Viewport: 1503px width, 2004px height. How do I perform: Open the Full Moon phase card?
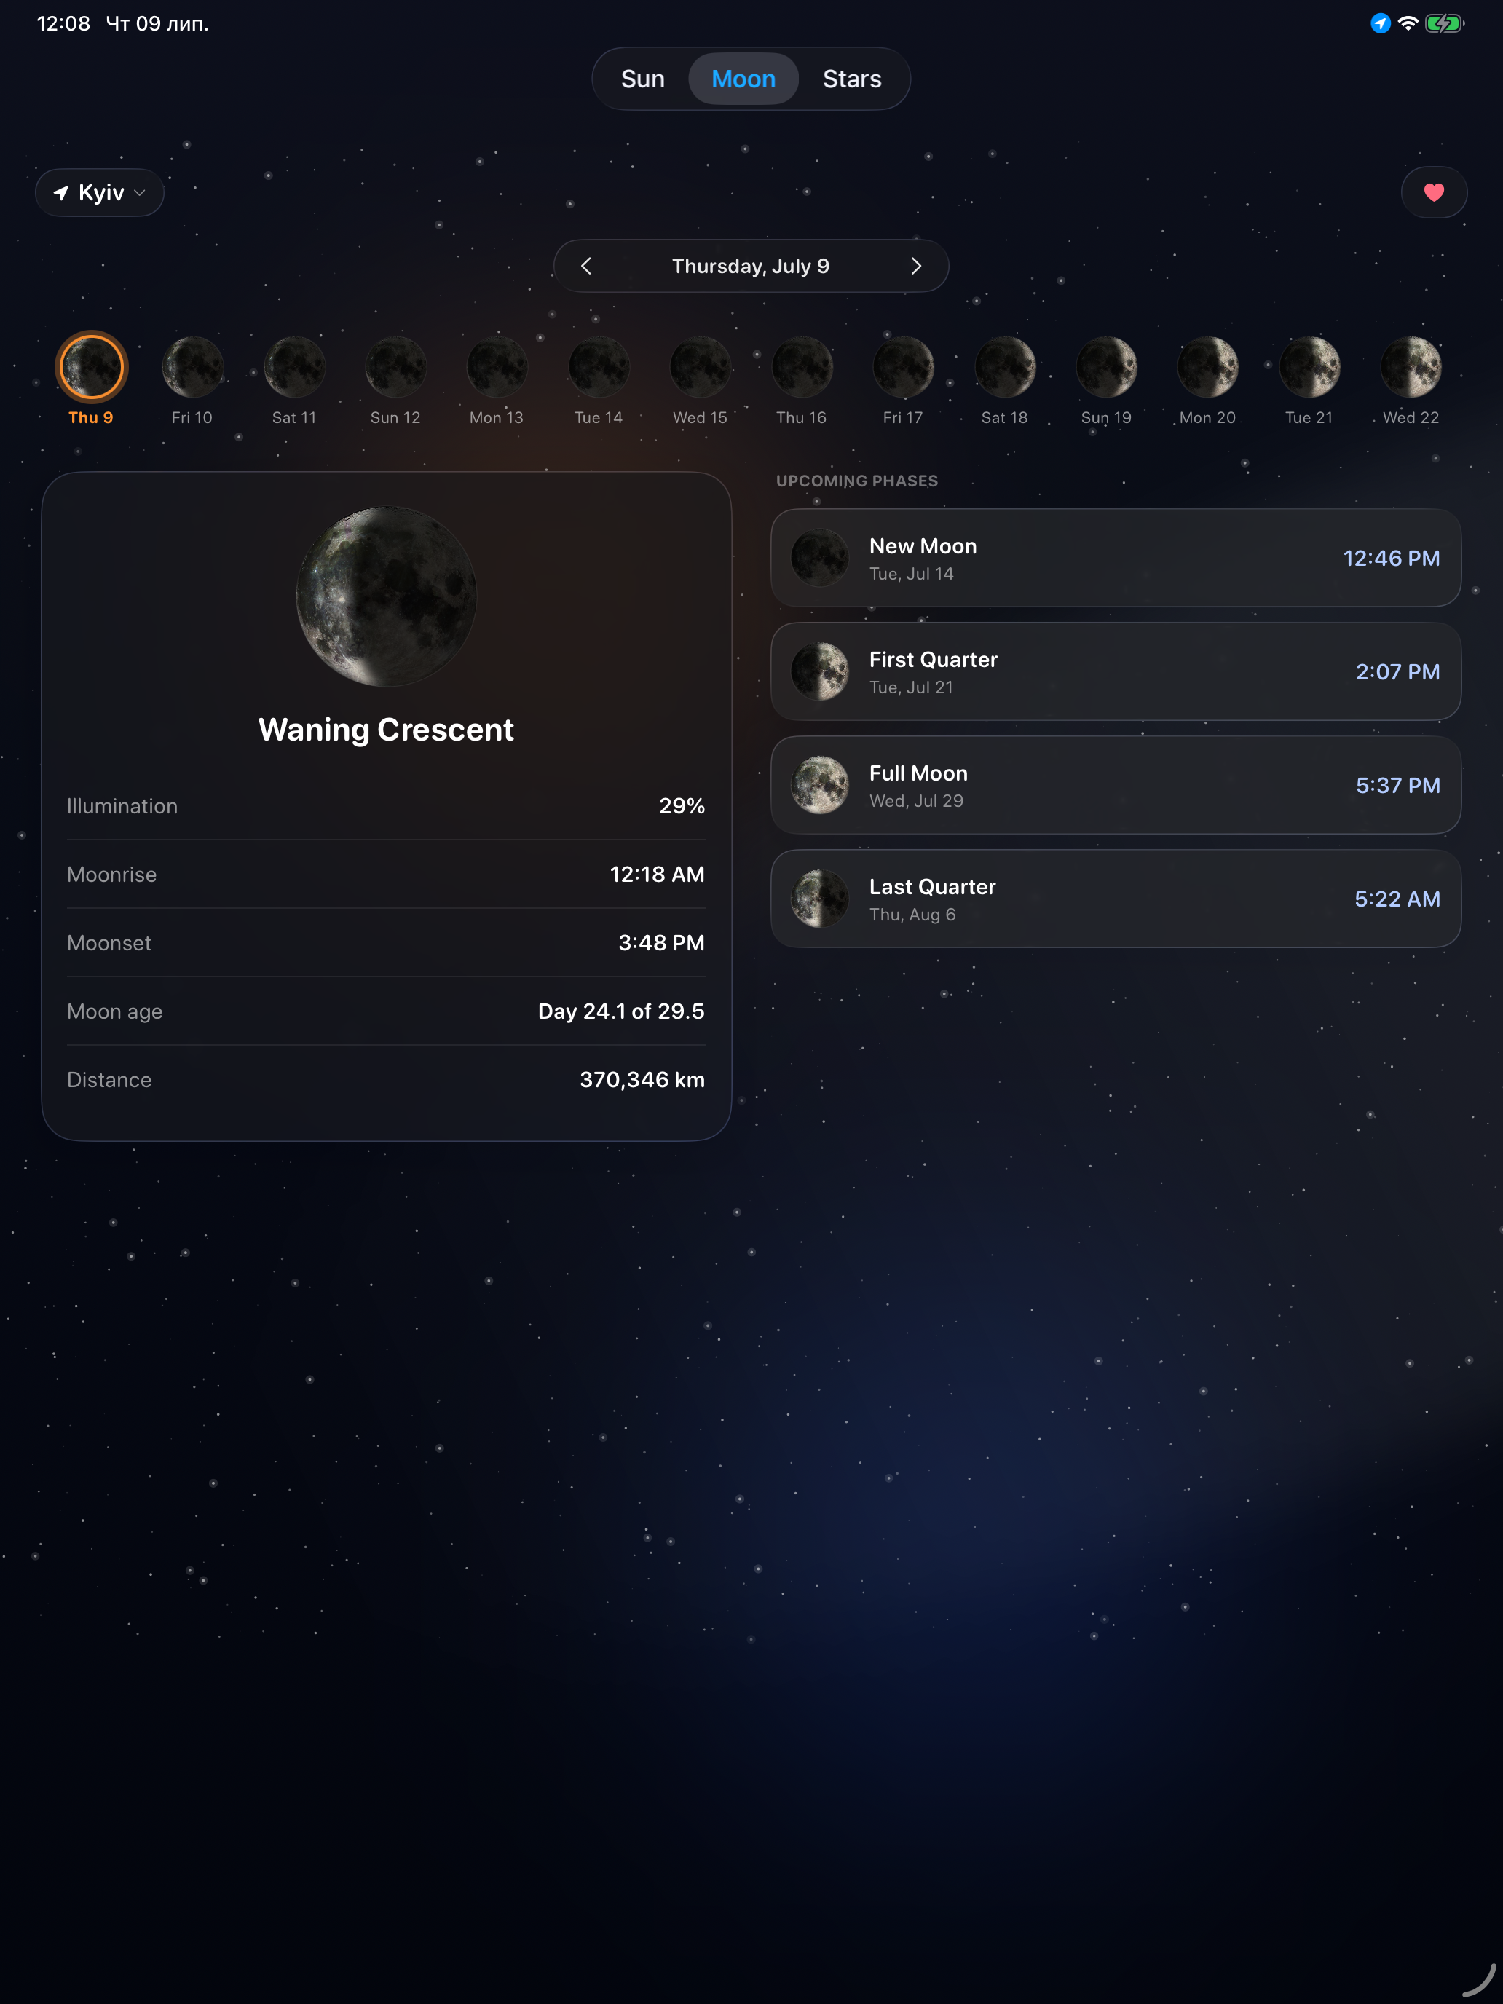tap(1116, 786)
